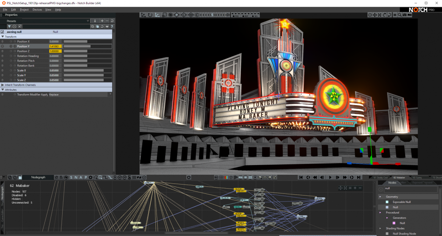Click the viewport magnifier zoom icon
Viewport: 442px width, 236px height.
[400, 15]
